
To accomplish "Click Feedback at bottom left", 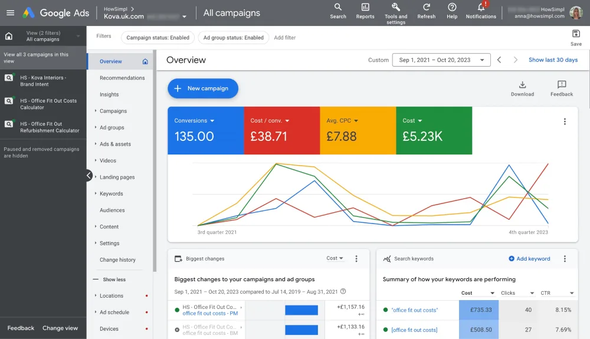I will tap(21, 328).
